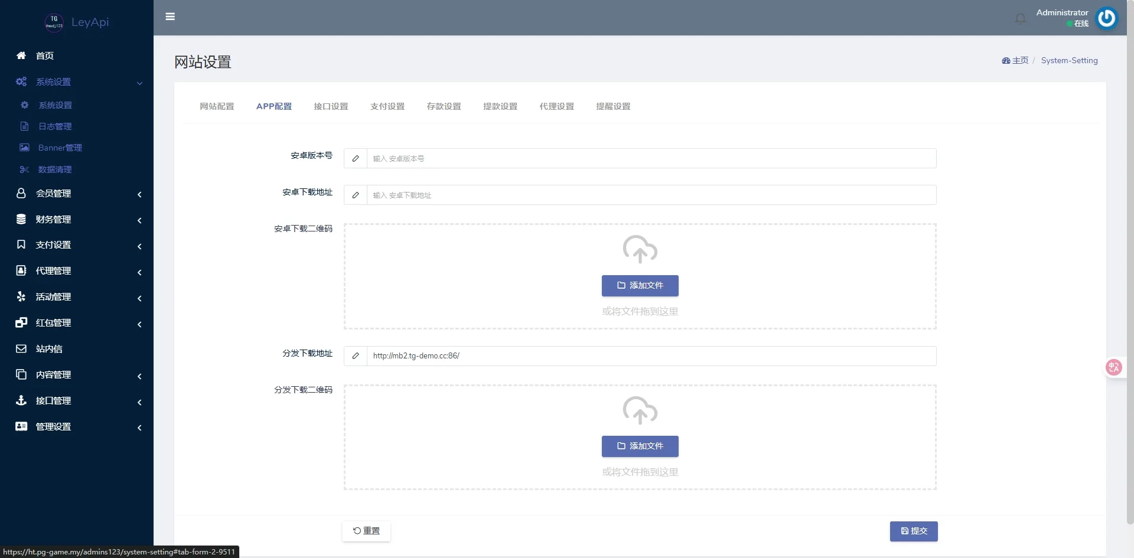Open the notification bell icon
The image size is (1134, 558).
click(x=1020, y=18)
